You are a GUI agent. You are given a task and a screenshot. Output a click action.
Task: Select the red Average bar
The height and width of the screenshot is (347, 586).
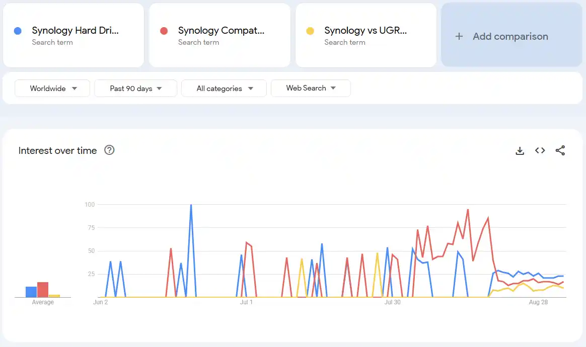(43, 290)
